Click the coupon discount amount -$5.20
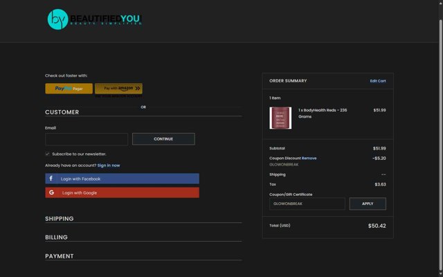443x277 pixels. pyautogui.click(x=379, y=159)
